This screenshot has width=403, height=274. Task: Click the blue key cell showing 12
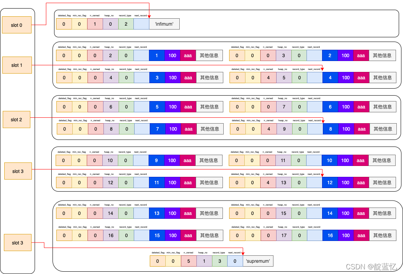[x=330, y=183]
